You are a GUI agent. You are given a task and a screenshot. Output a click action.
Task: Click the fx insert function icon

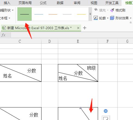coord(4,35)
